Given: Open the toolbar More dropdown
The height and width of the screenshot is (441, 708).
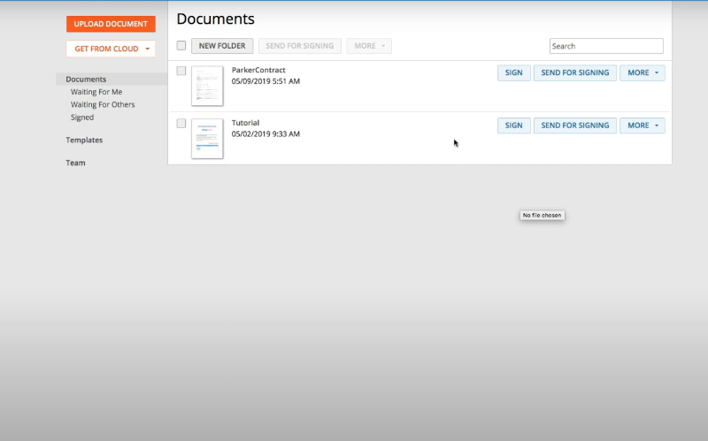Looking at the screenshot, I should tap(369, 46).
